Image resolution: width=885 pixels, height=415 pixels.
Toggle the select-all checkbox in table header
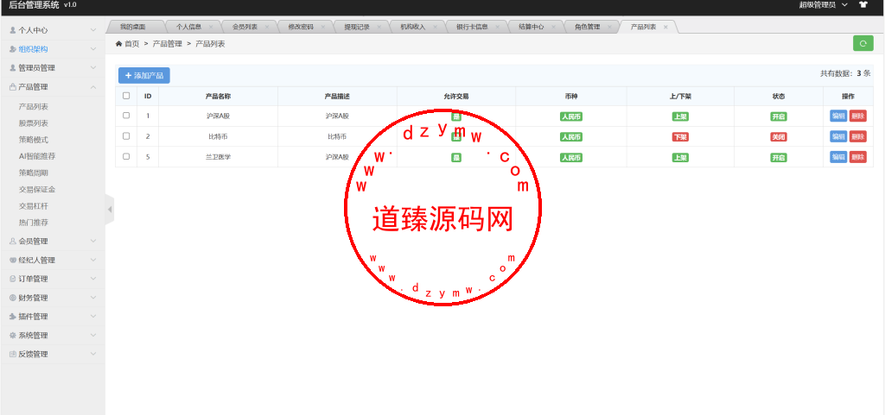[126, 96]
